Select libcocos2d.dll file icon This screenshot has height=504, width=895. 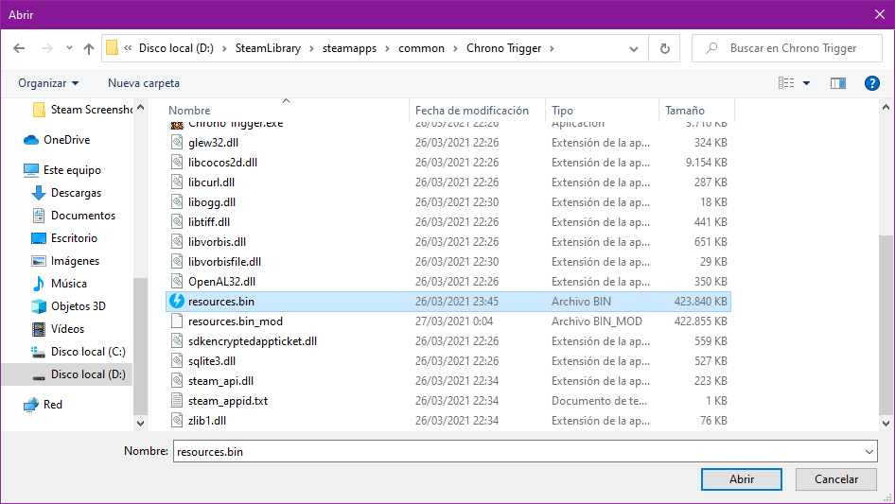point(178,162)
